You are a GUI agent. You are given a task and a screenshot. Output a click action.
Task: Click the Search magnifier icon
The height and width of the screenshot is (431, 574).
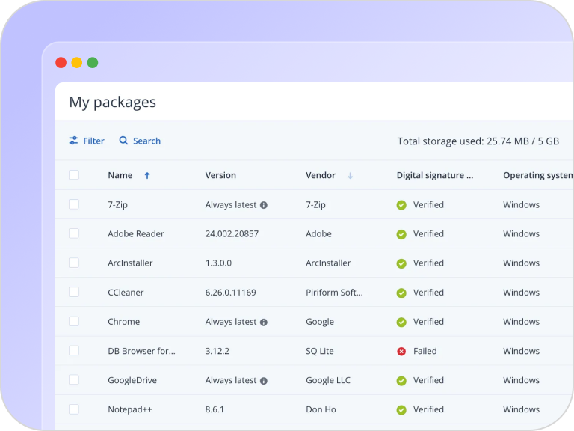pyautogui.click(x=123, y=141)
